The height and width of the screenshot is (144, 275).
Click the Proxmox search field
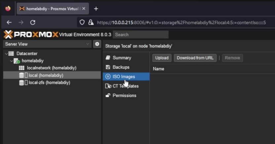click(141, 35)
